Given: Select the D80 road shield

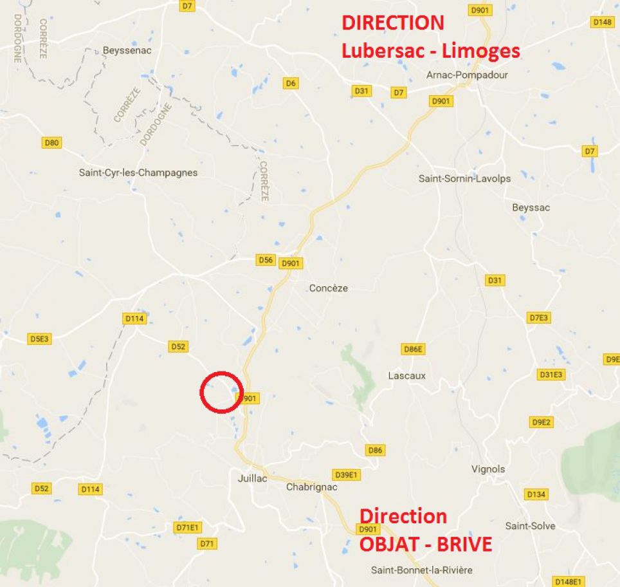Looking at the screenshot, I should (52, 142).
